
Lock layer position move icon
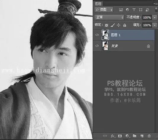click(119, 25)
